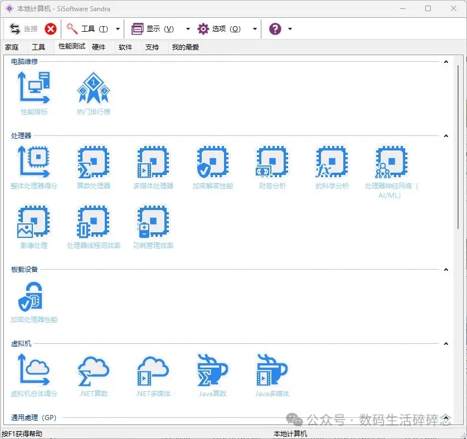The height and width of the screenshot is (439, 467).
Task: Open the 选项 (O) toolbar menu
Action: pos(219,29)
